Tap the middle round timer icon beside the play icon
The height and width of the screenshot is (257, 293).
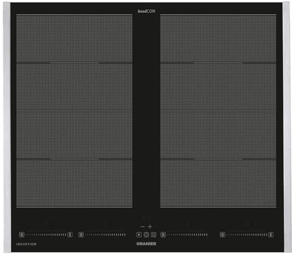point(146,235)
